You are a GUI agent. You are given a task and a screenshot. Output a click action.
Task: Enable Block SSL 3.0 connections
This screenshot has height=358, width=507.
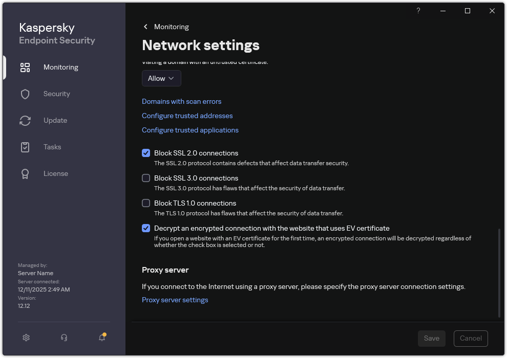click(146, 178)
